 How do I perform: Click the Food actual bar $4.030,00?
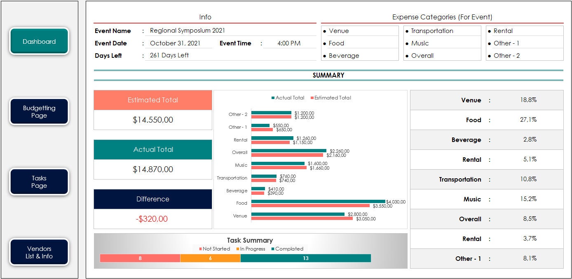[318, 201]
